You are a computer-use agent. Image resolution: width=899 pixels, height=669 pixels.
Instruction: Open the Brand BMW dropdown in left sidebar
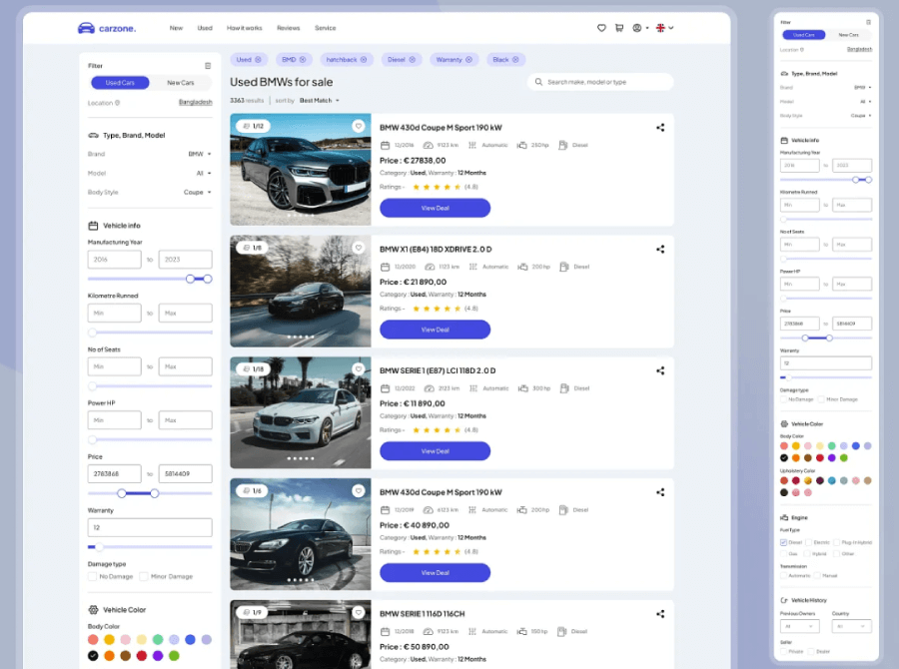[200, 154]
